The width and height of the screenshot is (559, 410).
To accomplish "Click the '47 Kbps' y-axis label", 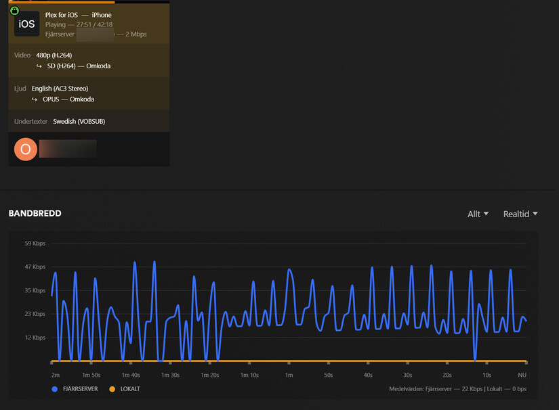I will tap(35, 267).
